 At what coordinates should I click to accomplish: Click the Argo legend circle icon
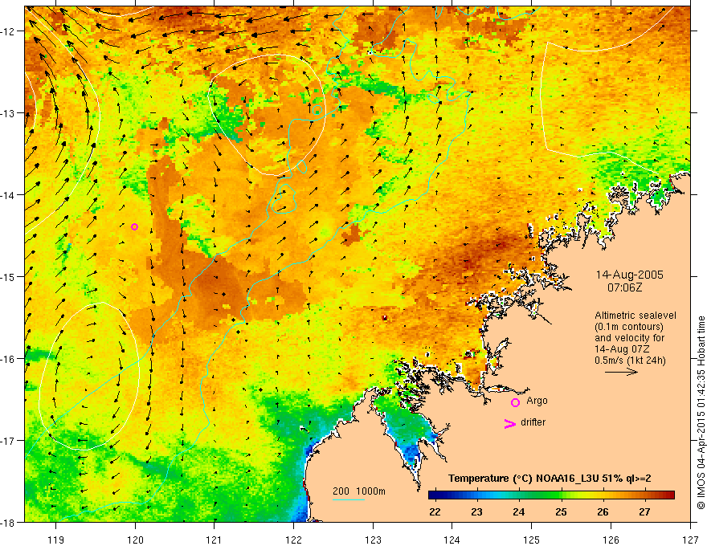(515, 402)
